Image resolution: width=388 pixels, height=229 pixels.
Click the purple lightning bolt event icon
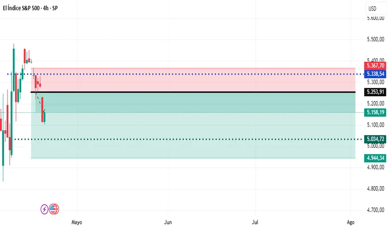point(45,209)
